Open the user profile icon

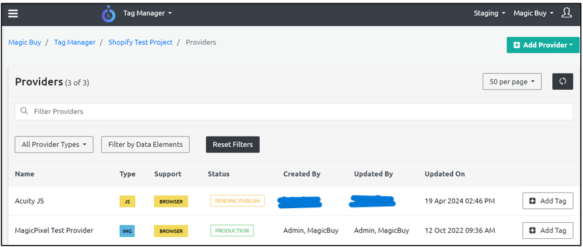[566, 13]
